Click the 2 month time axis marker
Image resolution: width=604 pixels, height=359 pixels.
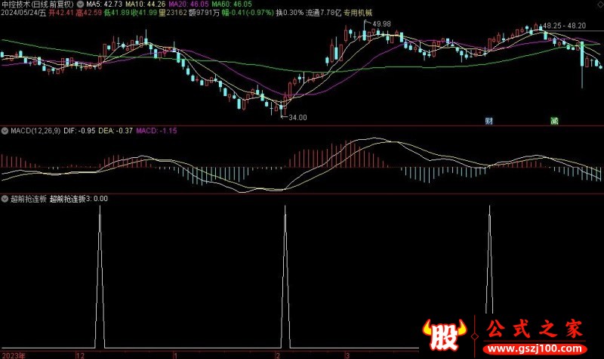click(278, 355)
